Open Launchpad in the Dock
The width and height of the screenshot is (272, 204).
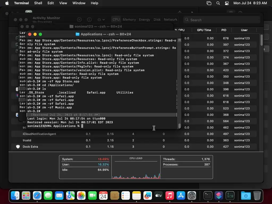pyautogui.click(x=26, y=195)
